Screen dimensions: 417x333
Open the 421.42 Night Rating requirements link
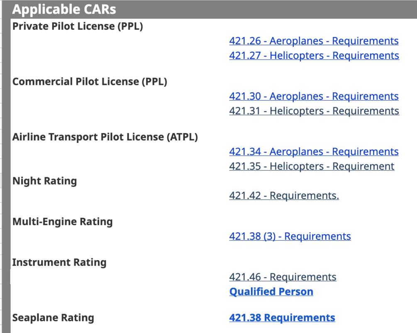tap(284, 195)
